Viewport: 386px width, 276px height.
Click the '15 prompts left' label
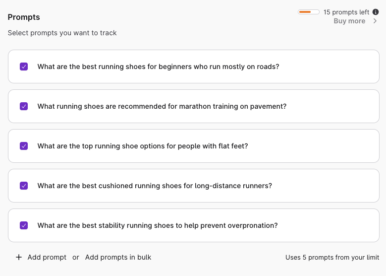pos(346,12)
